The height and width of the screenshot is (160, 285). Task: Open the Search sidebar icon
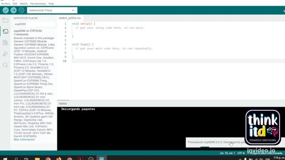pyautogui.click(x=5, y=65)
